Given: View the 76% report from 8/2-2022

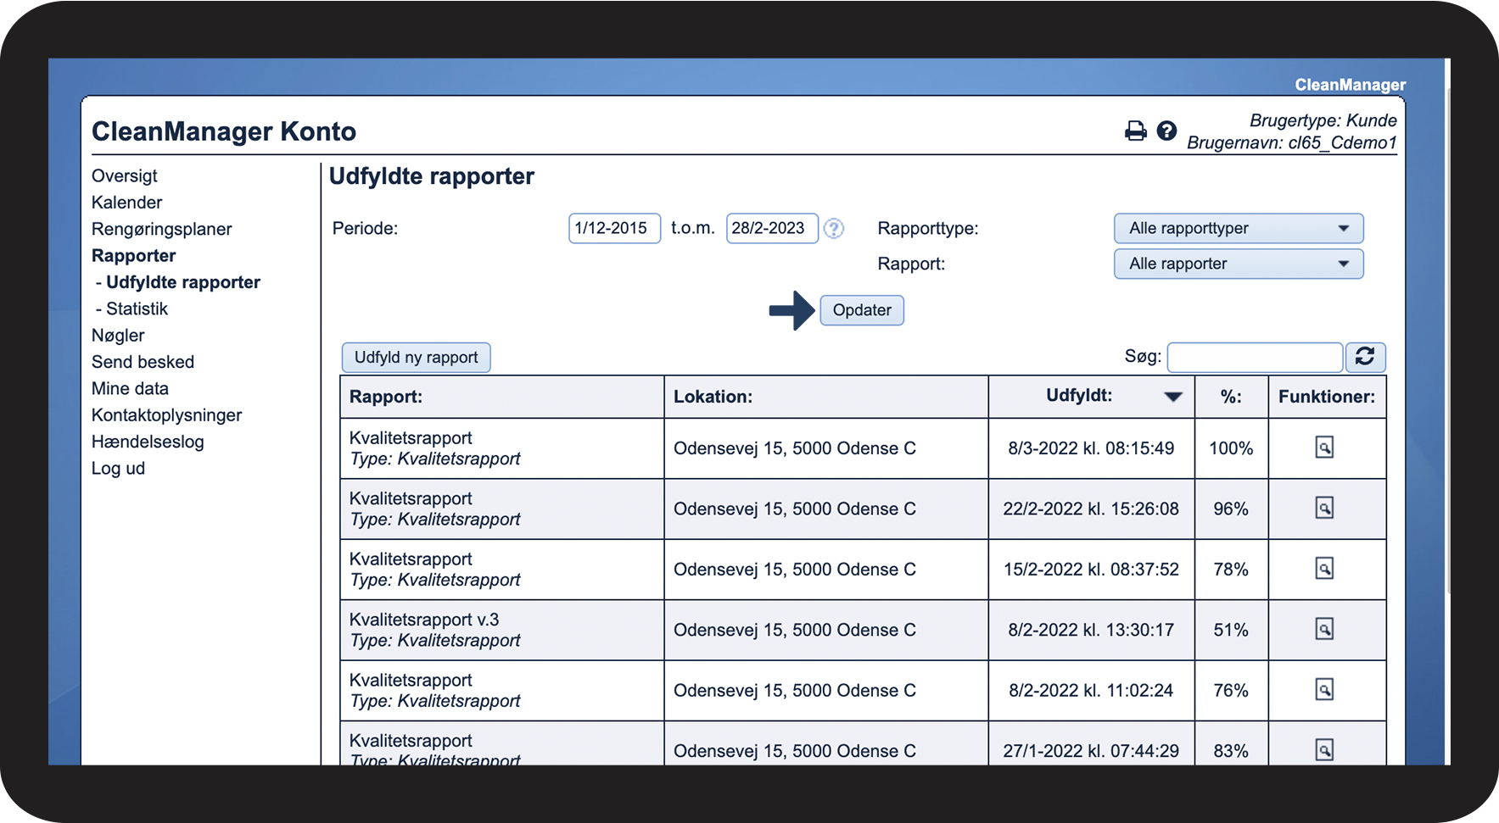Looking at the screenshot, I should (x=1323, y=690).
